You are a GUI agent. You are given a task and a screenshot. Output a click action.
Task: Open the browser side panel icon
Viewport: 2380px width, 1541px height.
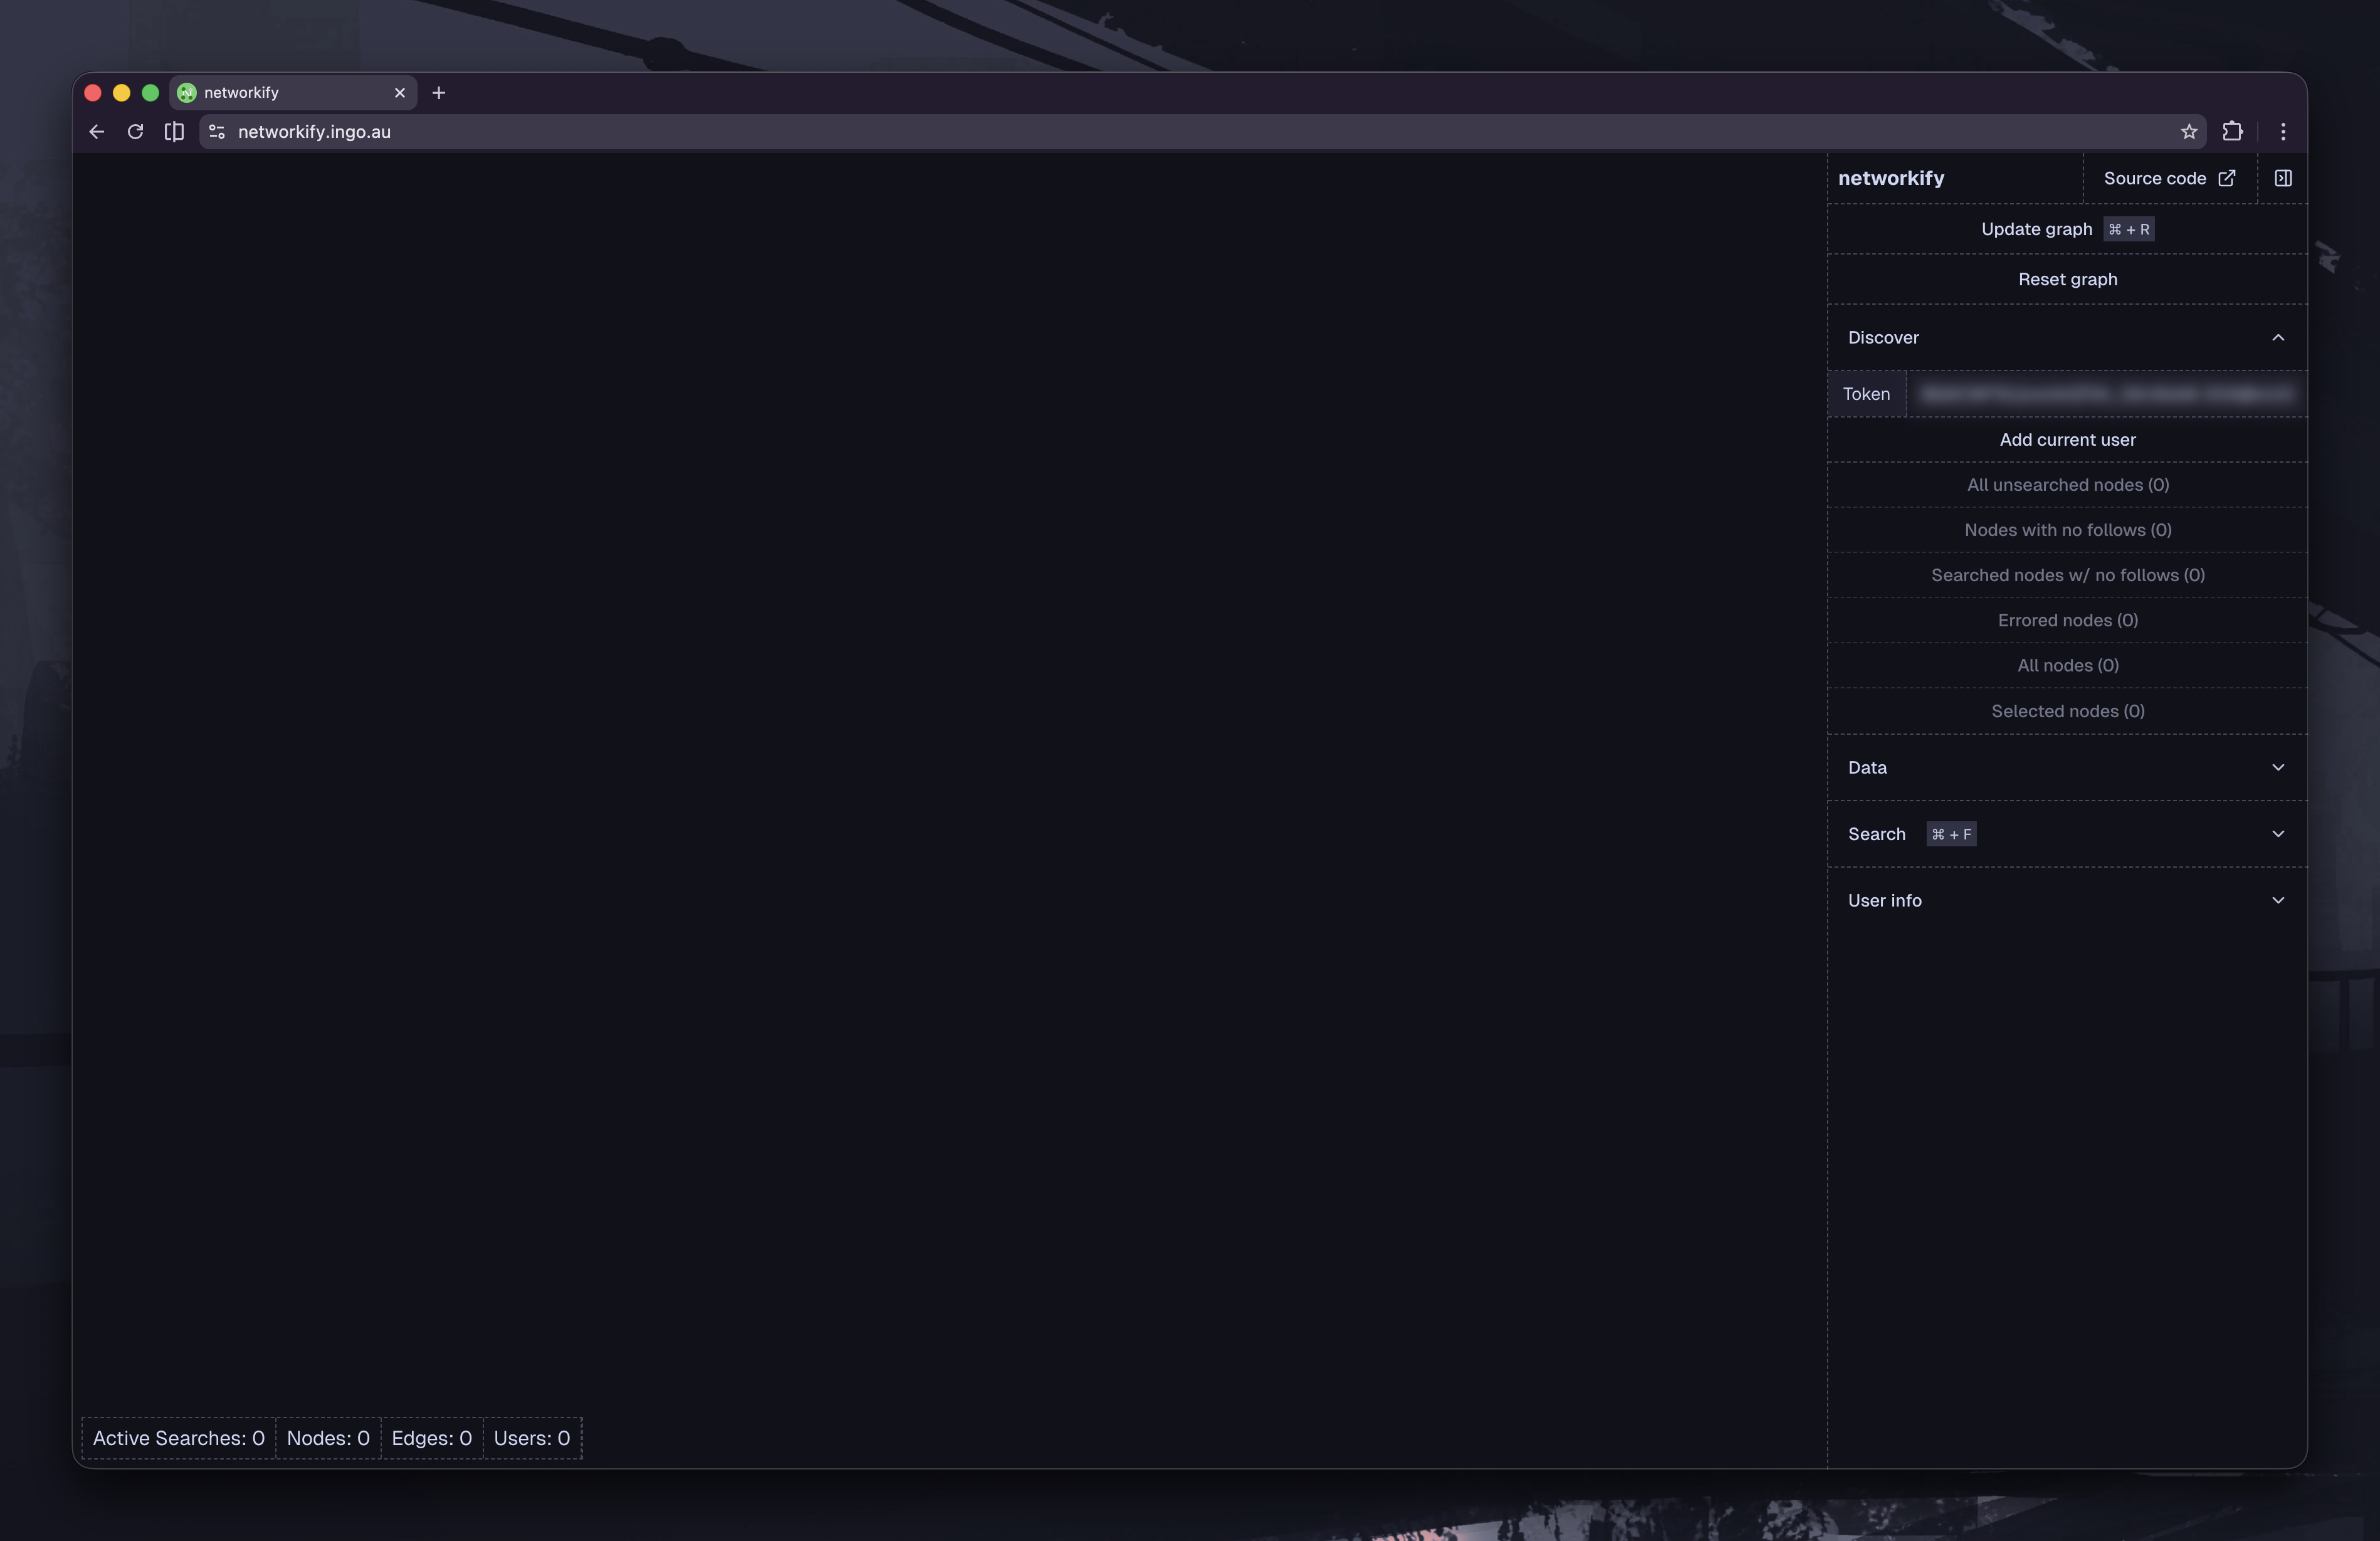click(x=174, y=132)
